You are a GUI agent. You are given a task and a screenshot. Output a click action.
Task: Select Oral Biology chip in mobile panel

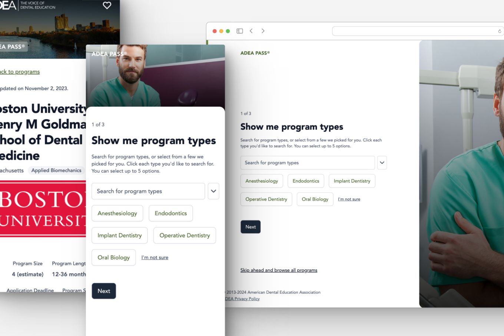point(113,257)
